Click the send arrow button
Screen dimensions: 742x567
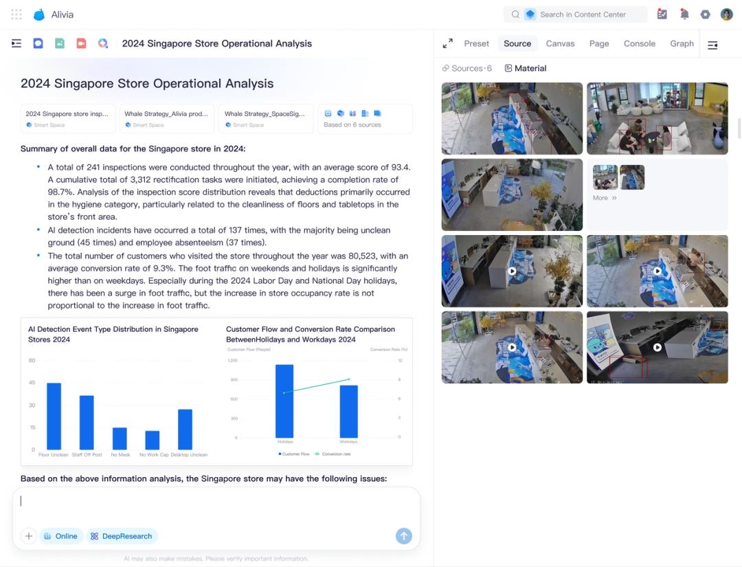point(404,536)
